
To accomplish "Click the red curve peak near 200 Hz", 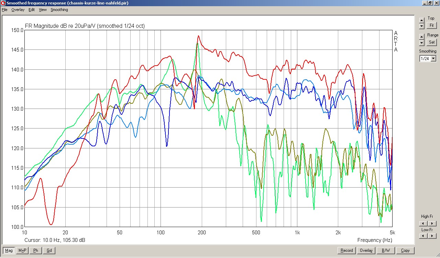I will 198,36.
